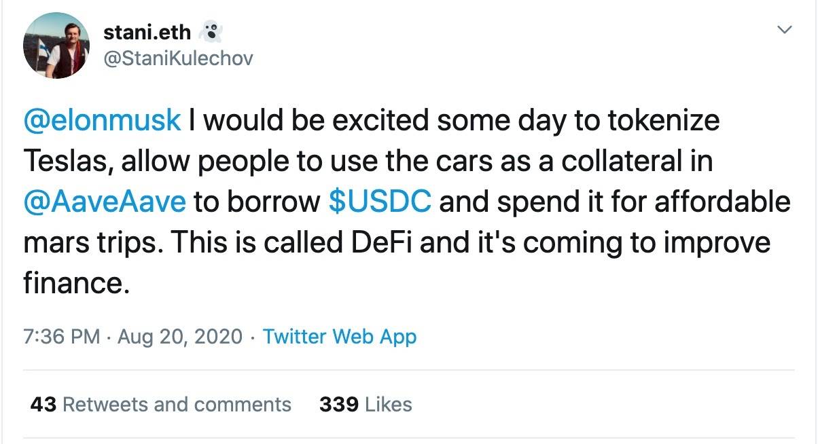The image size is (818, 444).
Task: Expand the tweet options chevron
Action: (x=784, y=30)
